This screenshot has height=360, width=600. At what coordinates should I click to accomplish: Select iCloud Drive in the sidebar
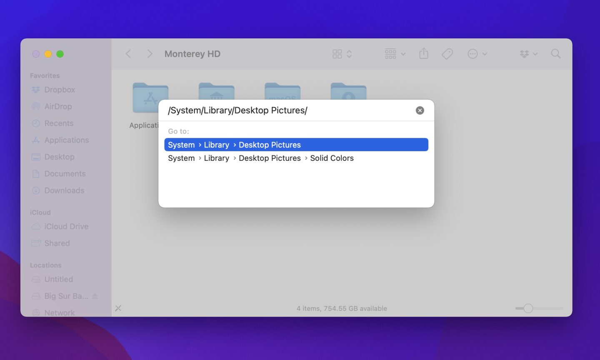(66, 226)
